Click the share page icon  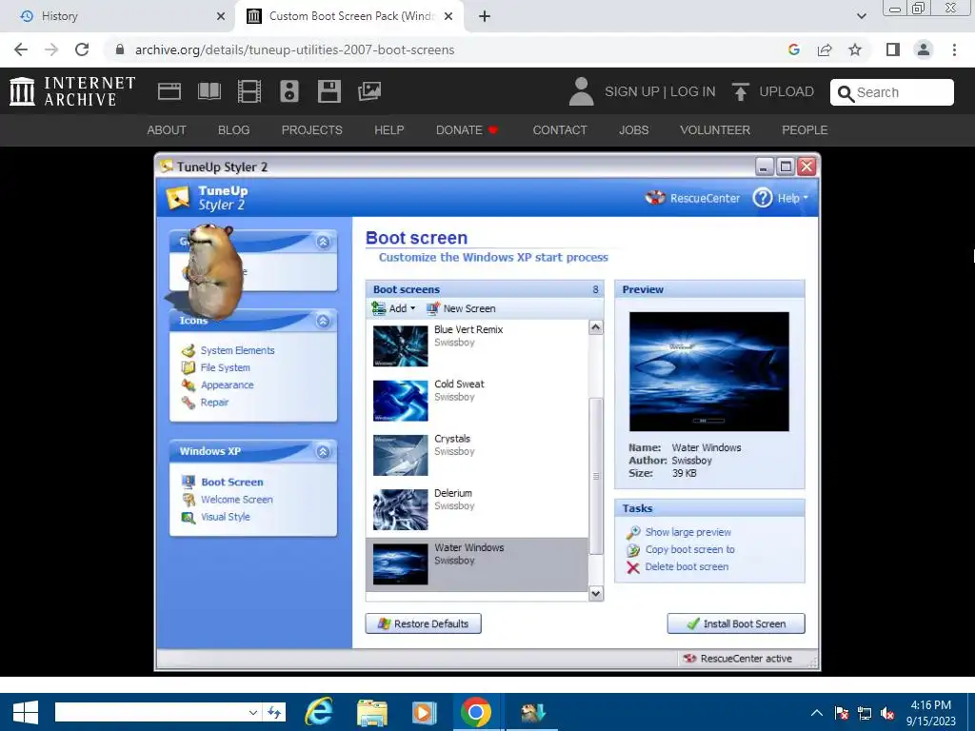[825, 49]
